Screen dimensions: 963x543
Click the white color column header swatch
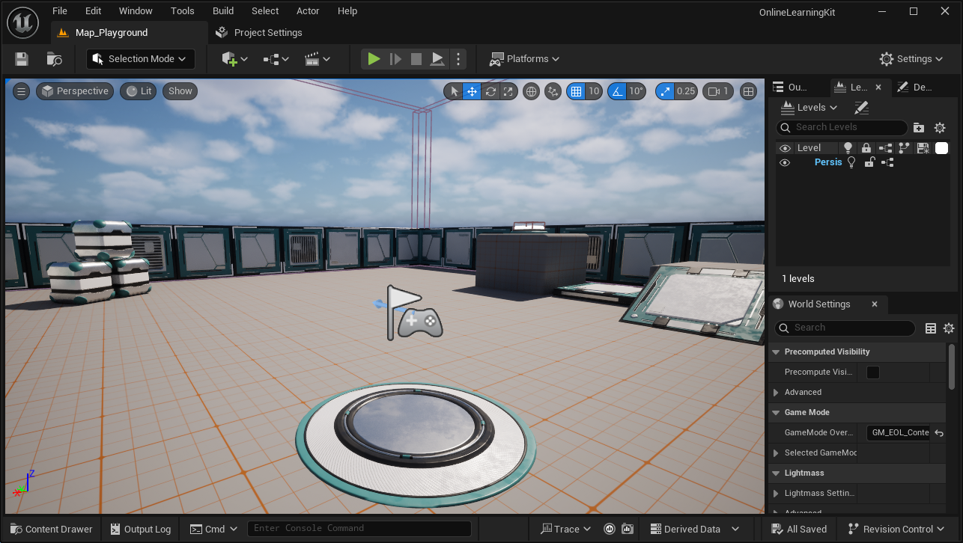point(942,148)
